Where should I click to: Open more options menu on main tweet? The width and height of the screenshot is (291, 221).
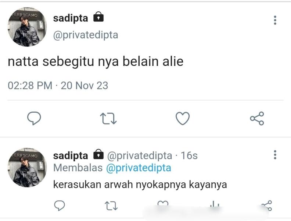tap(275, 20)
